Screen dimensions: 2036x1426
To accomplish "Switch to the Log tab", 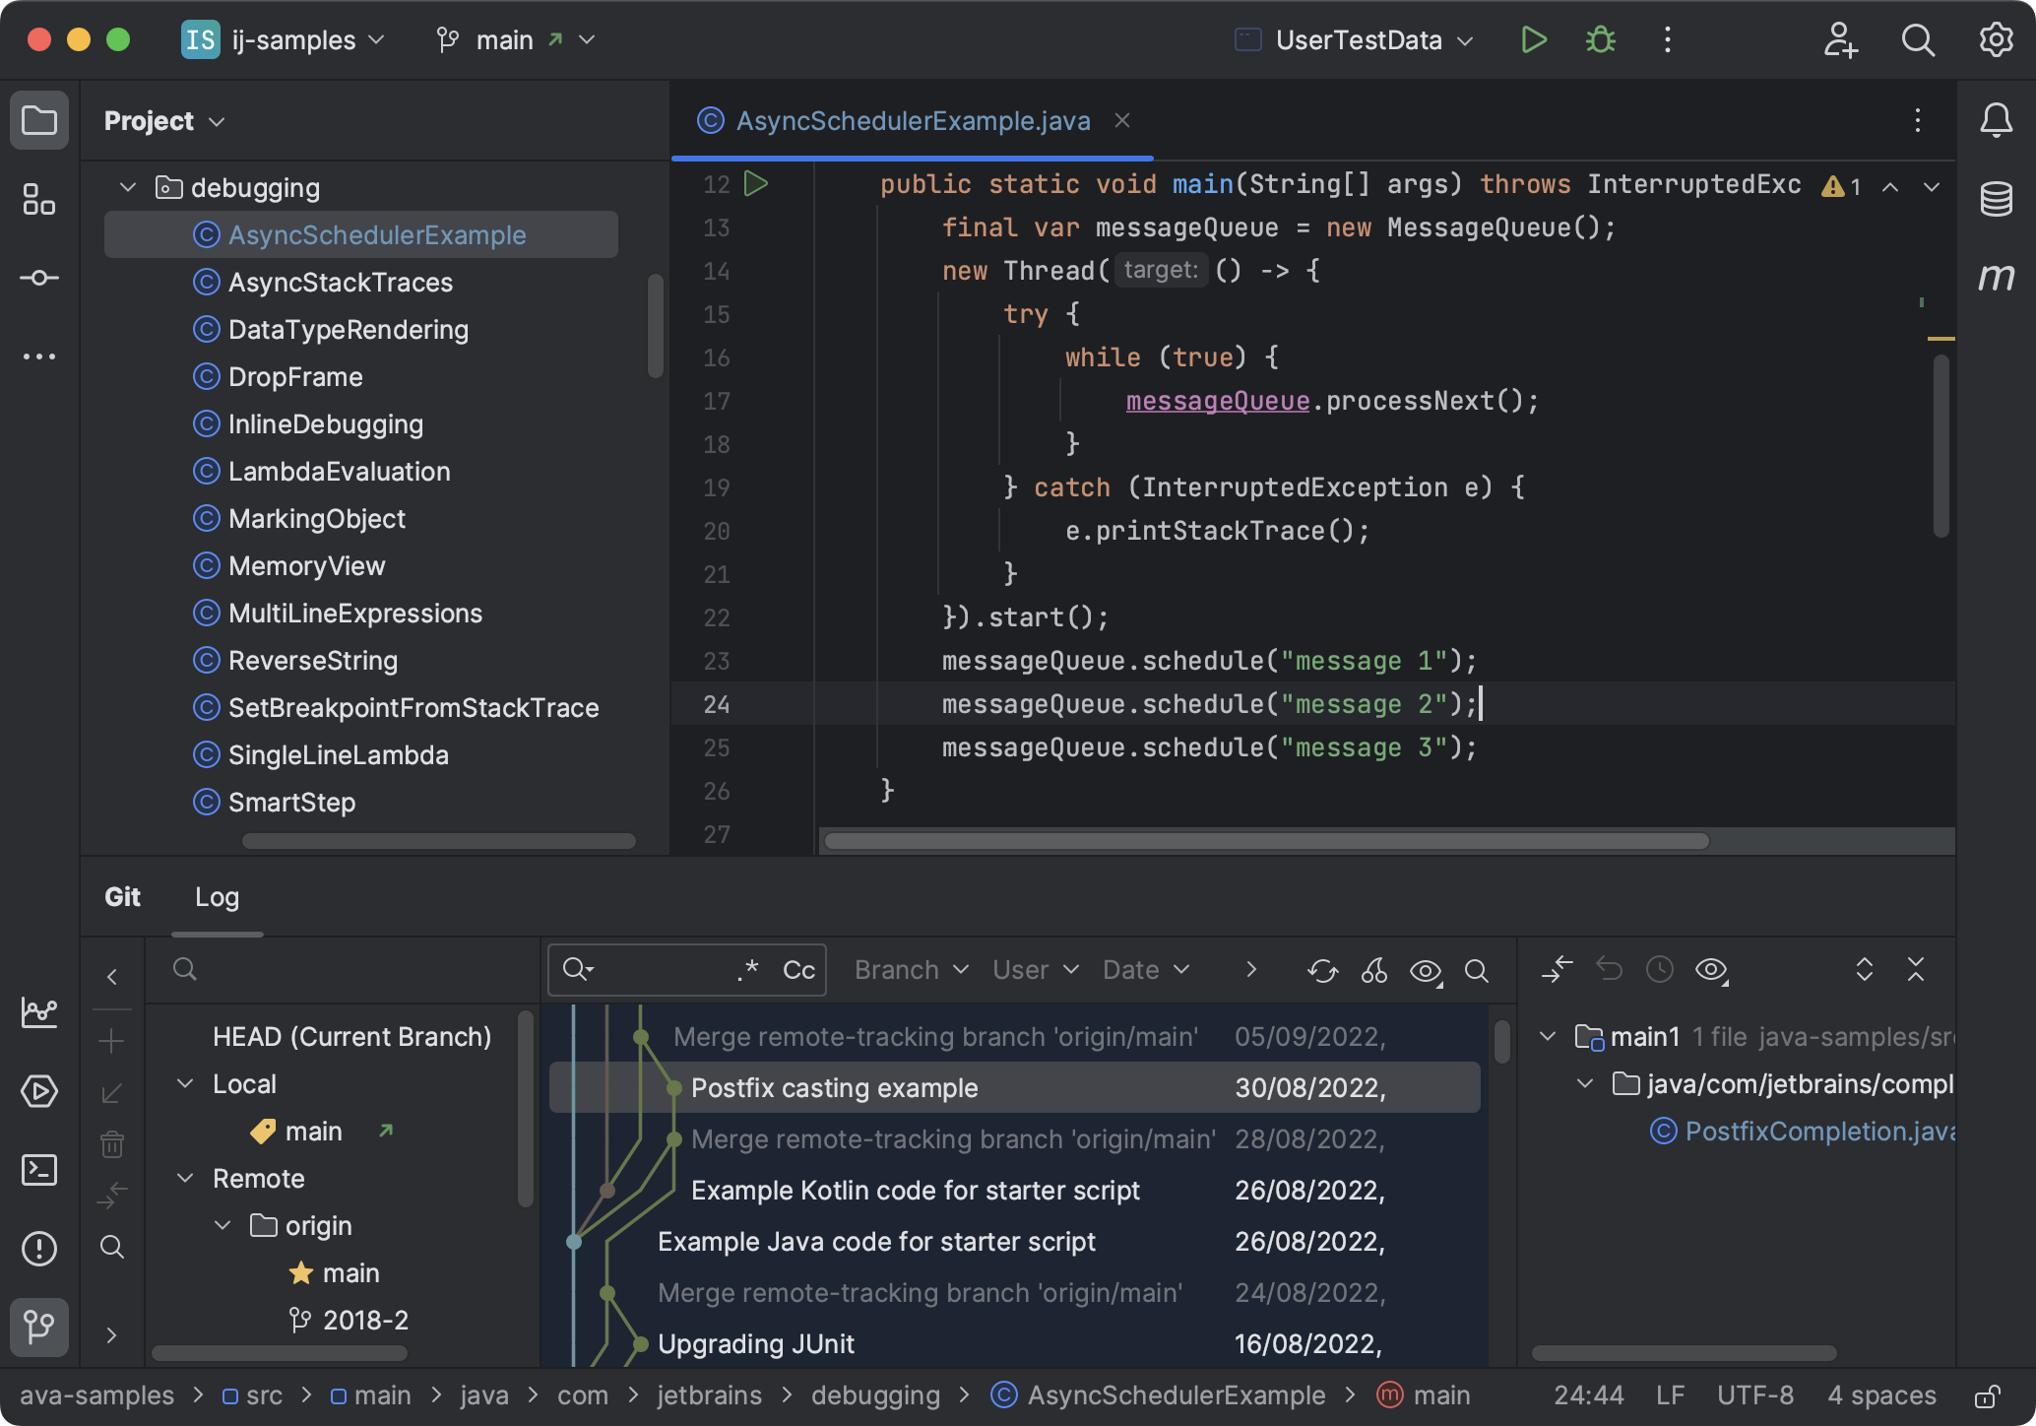I will (x=217, y=897).
